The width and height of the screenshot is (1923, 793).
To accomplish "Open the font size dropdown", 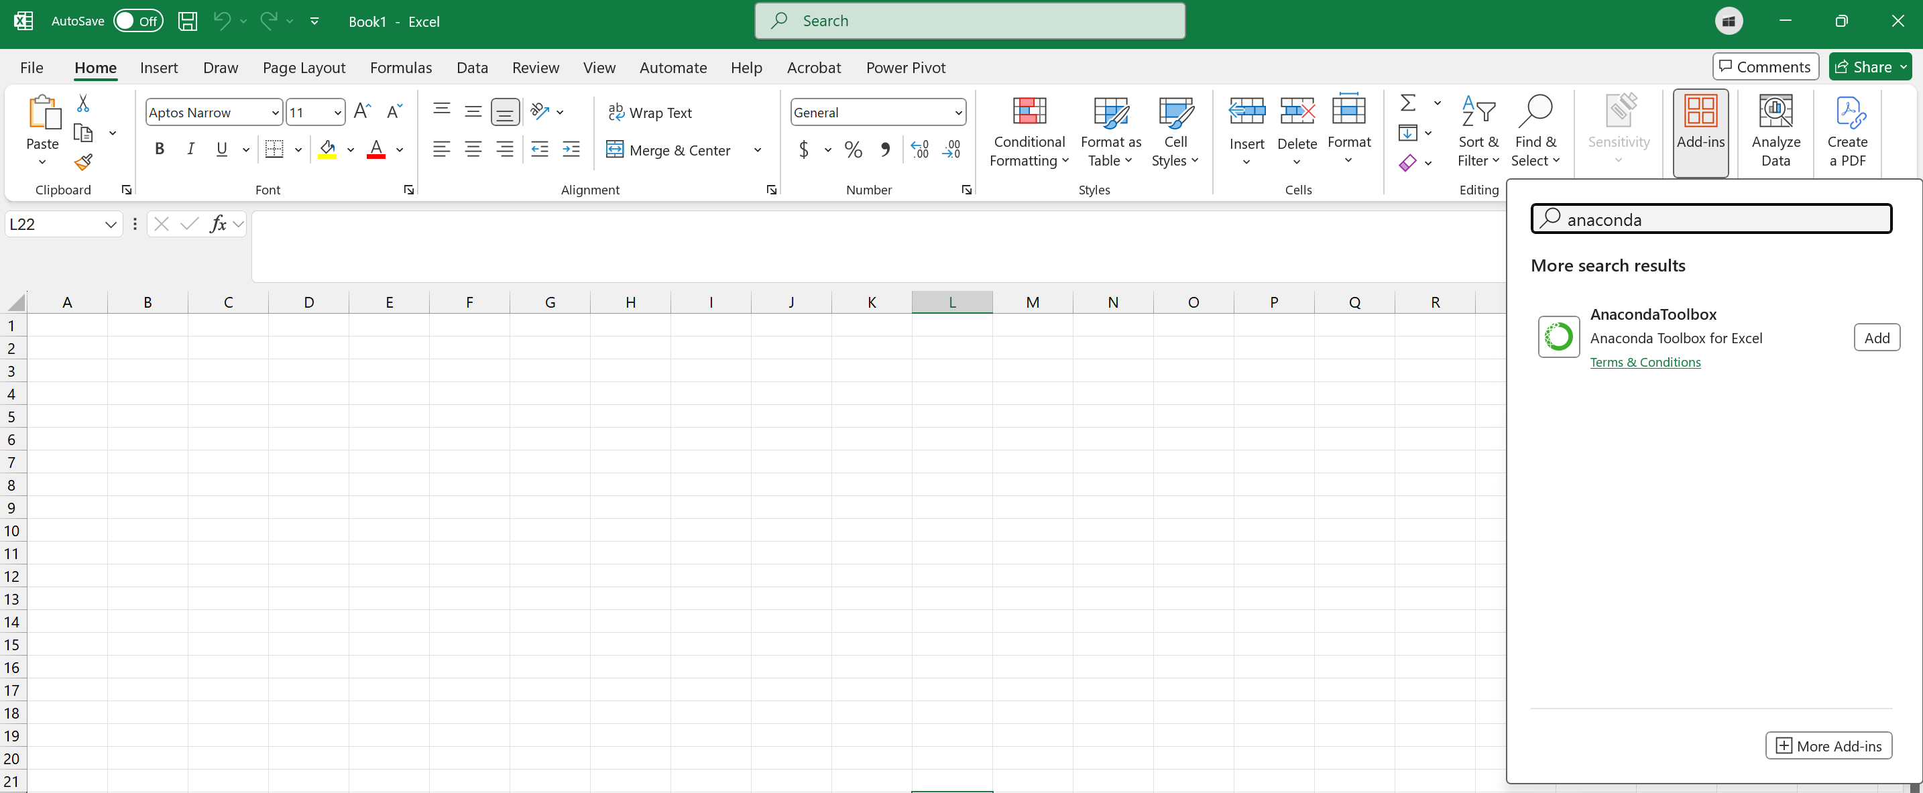I will tap(337, 113).
